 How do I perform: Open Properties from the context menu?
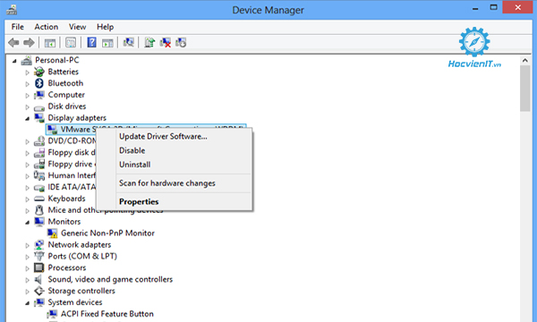175,202
